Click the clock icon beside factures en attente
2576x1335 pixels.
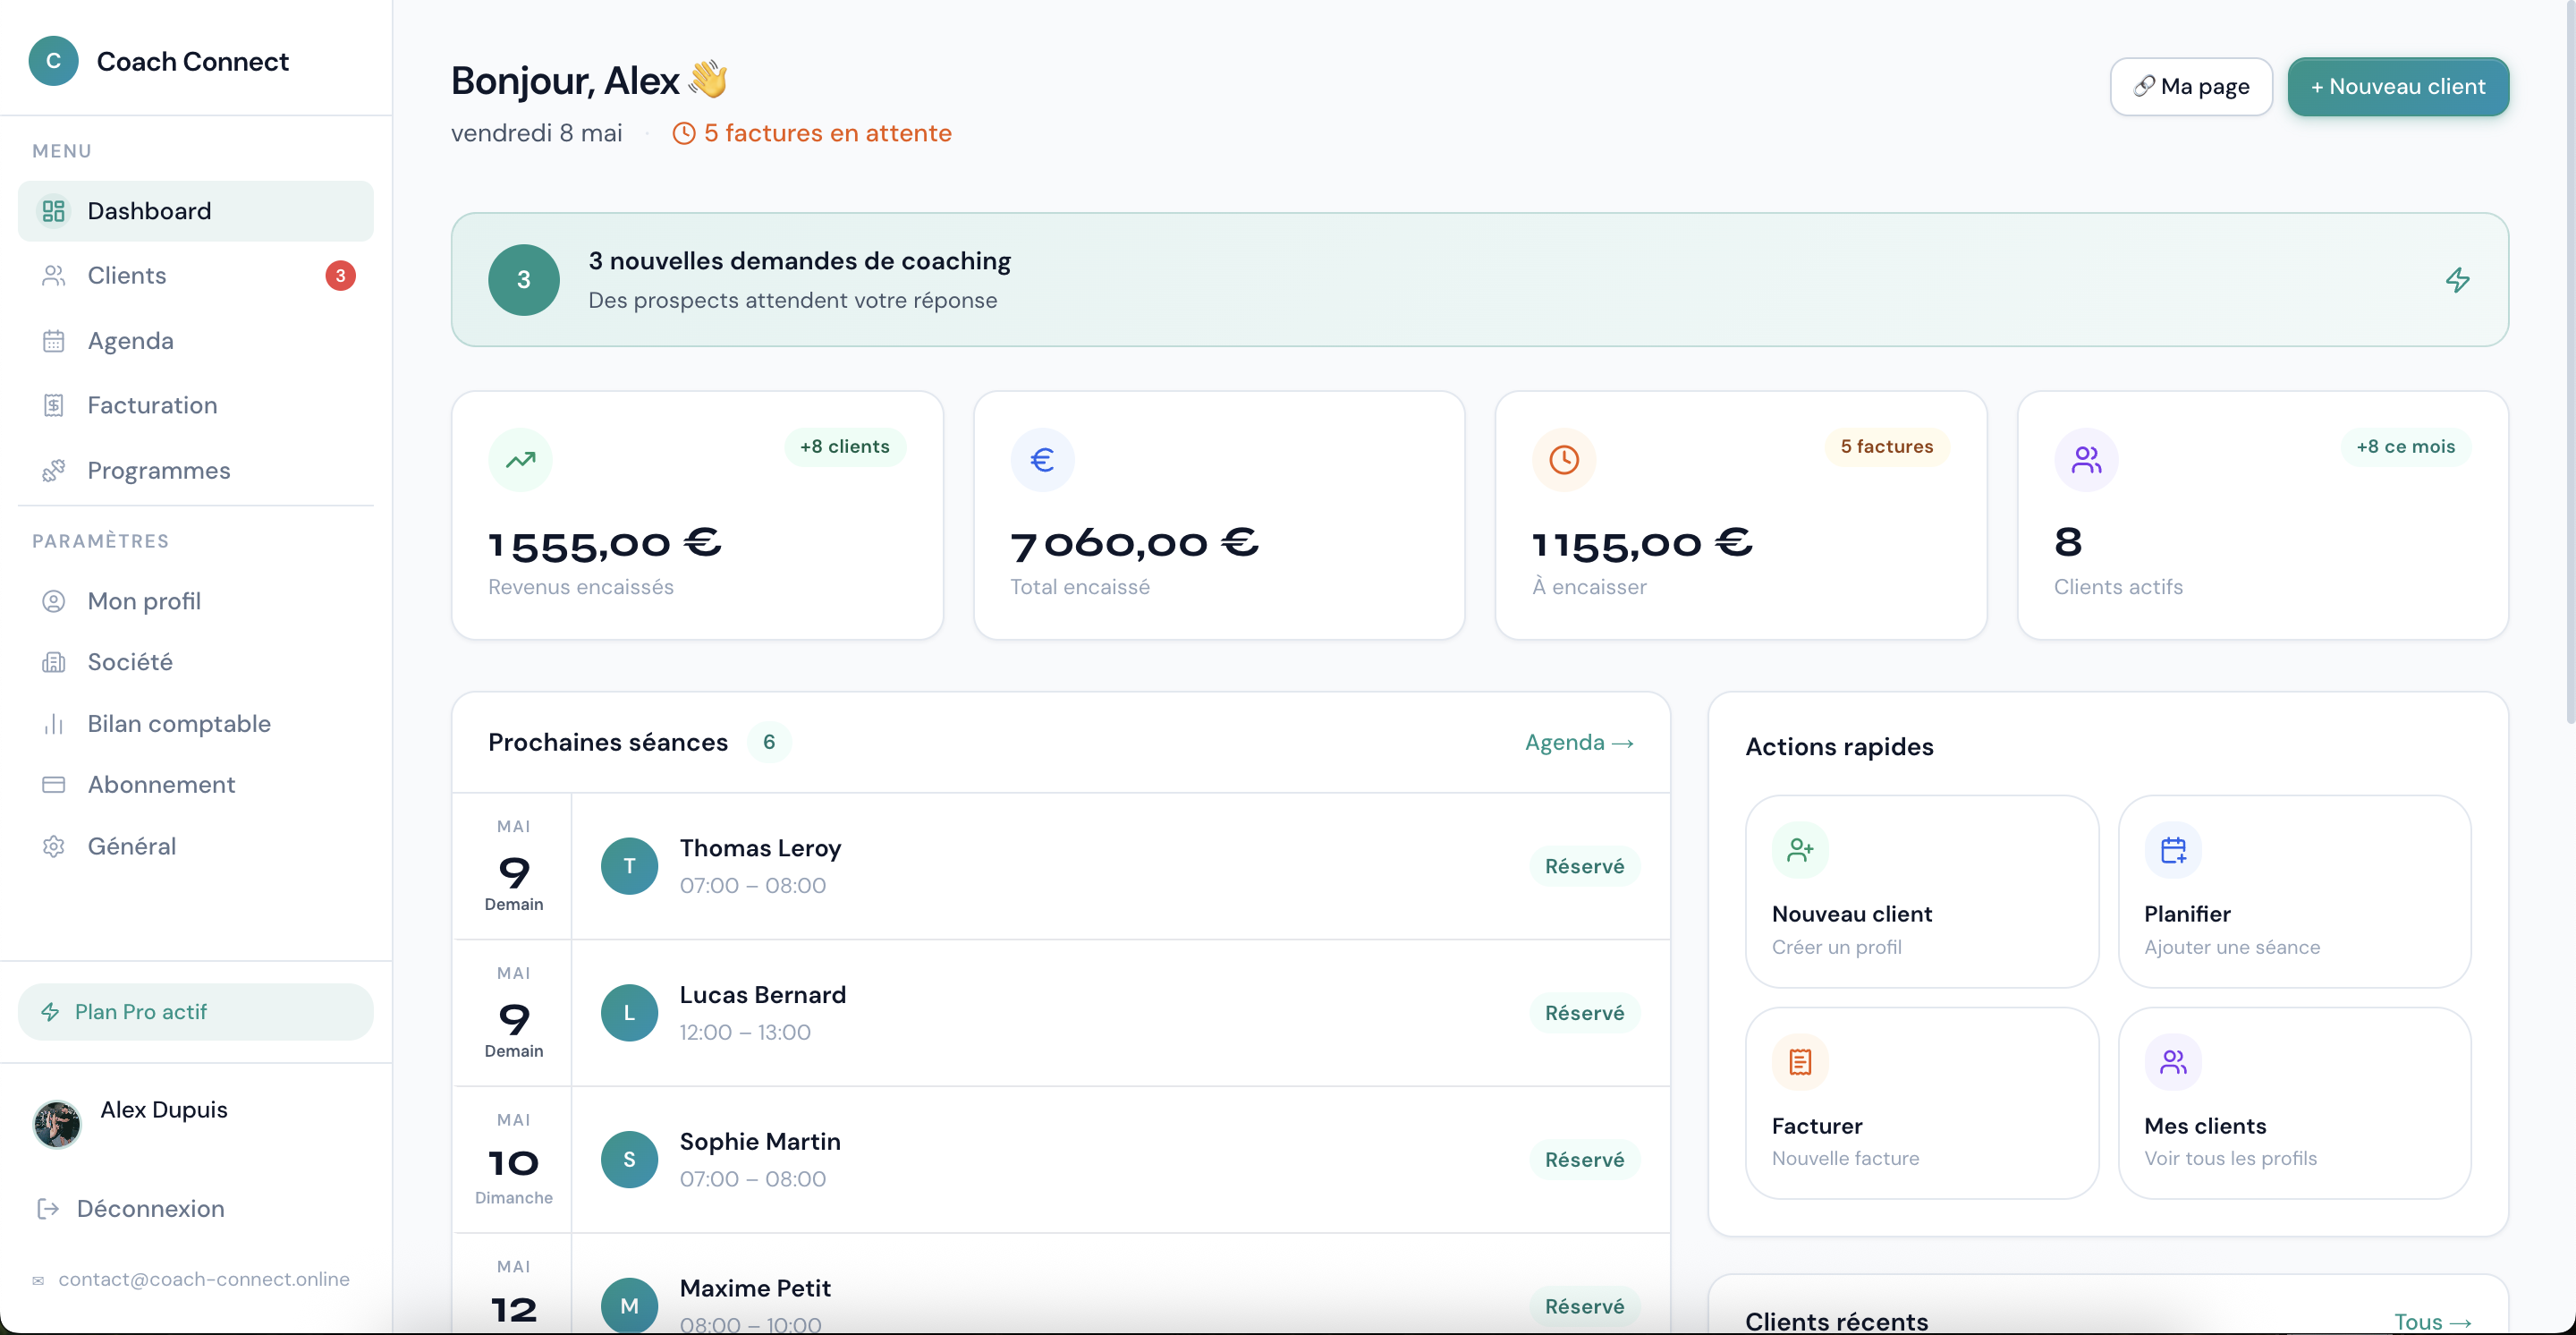click(684, 134)
